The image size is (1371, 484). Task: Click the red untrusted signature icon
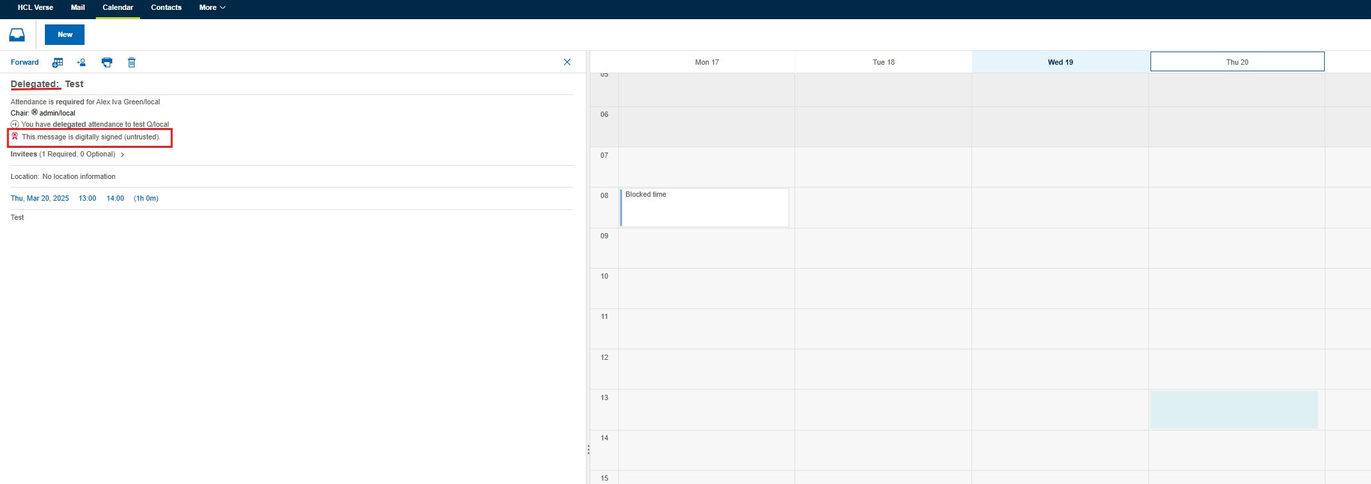pos(15,137)
